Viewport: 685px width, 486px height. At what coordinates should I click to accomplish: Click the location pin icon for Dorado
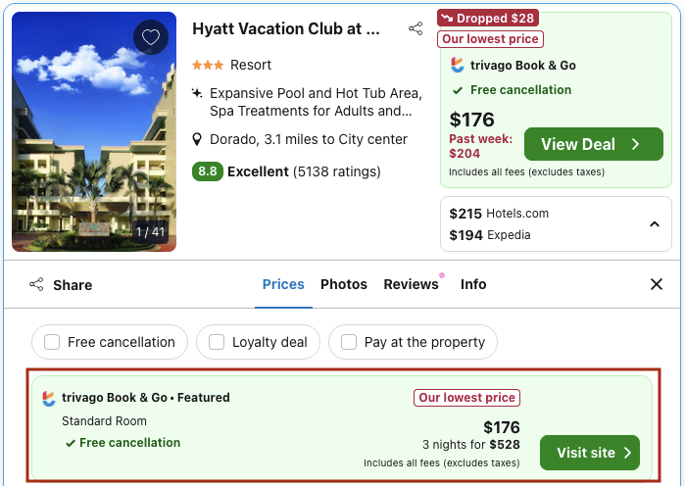pos(198,139)
